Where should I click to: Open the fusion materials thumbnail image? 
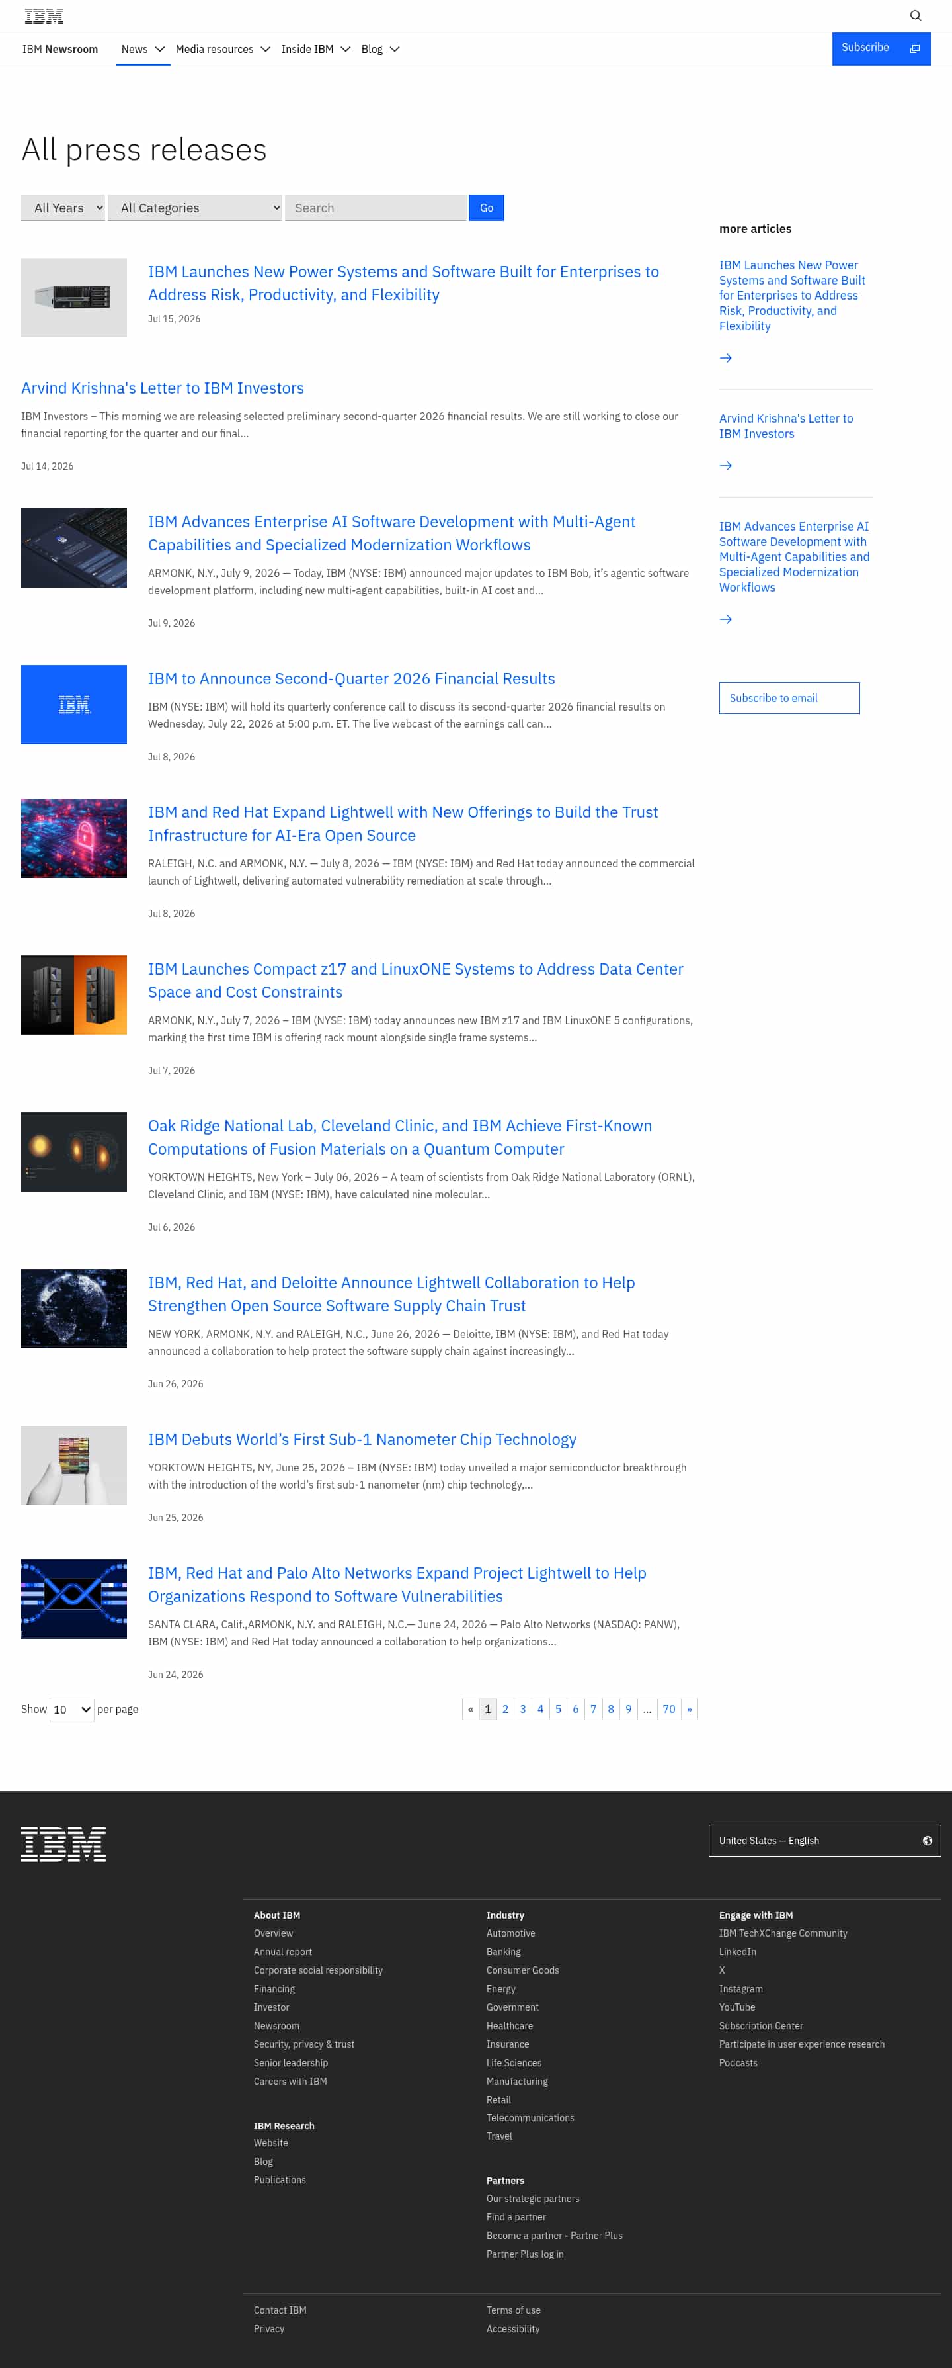73,1152
